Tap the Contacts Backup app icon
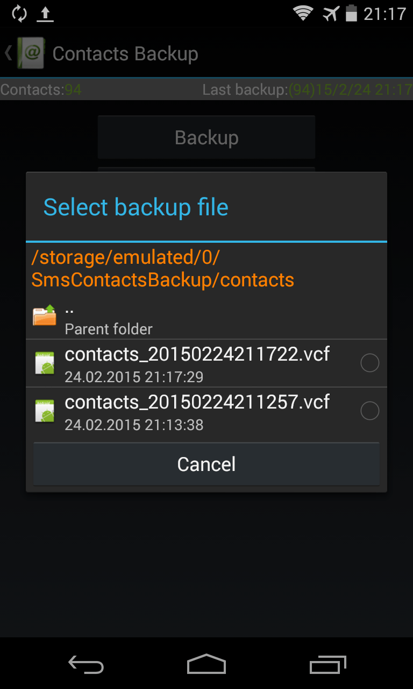 (31, 53)
